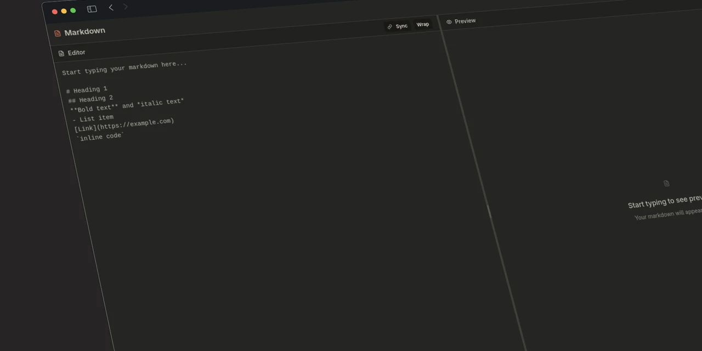702x351 pixels.
Task: Click the yellow minimize window button
Action: click(x=64, y=11)
